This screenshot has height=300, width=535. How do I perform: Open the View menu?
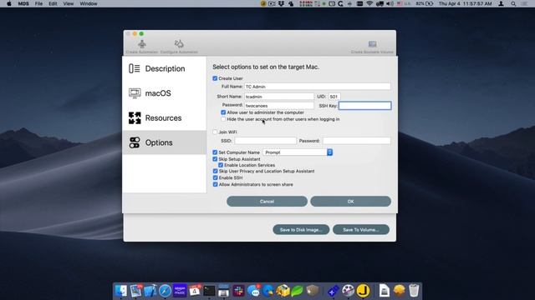69,3
